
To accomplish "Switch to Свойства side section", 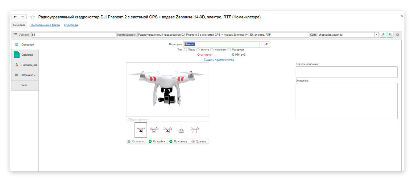I will pyautogui.click(x=25, y=55).
